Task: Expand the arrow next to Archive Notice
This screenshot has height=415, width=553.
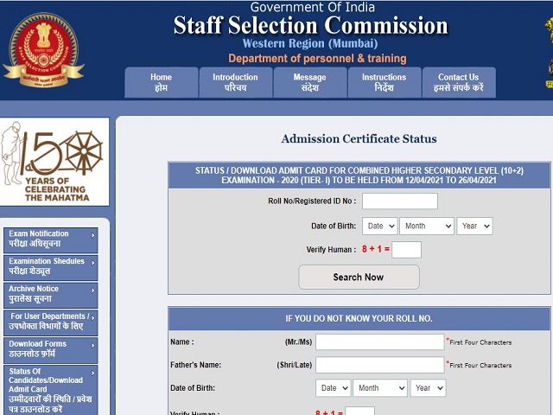Action: click(93, 290)
